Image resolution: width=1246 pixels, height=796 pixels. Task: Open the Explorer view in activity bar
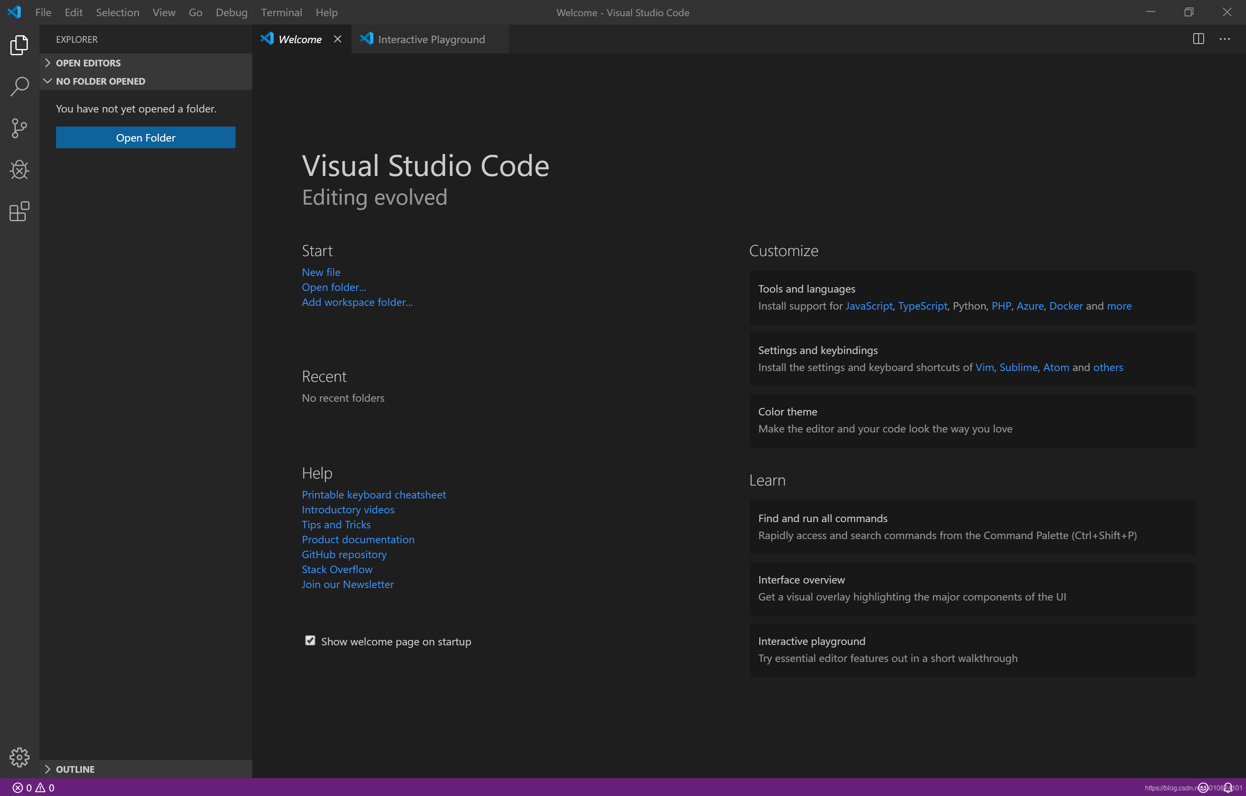pos(19,45)
